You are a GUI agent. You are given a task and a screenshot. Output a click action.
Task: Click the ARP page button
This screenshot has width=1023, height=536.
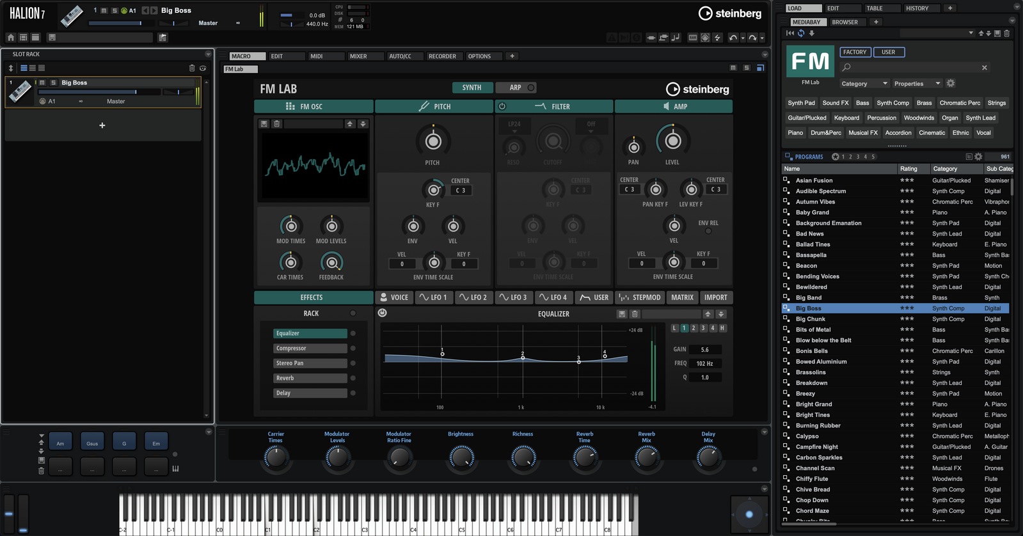coord(515,88)
